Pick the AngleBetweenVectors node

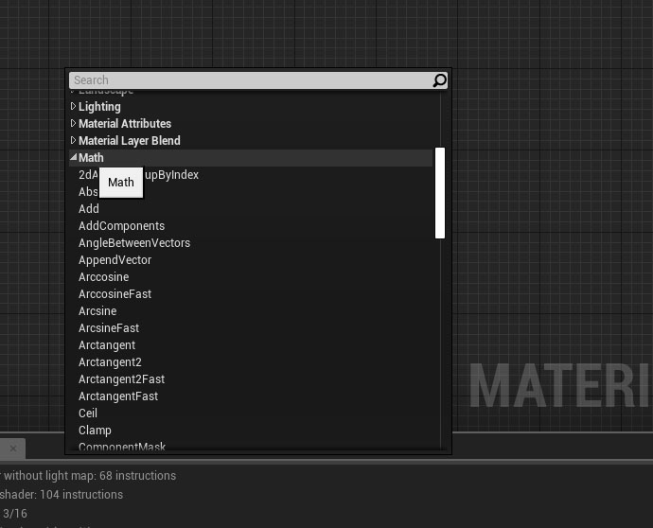[134, 243]
